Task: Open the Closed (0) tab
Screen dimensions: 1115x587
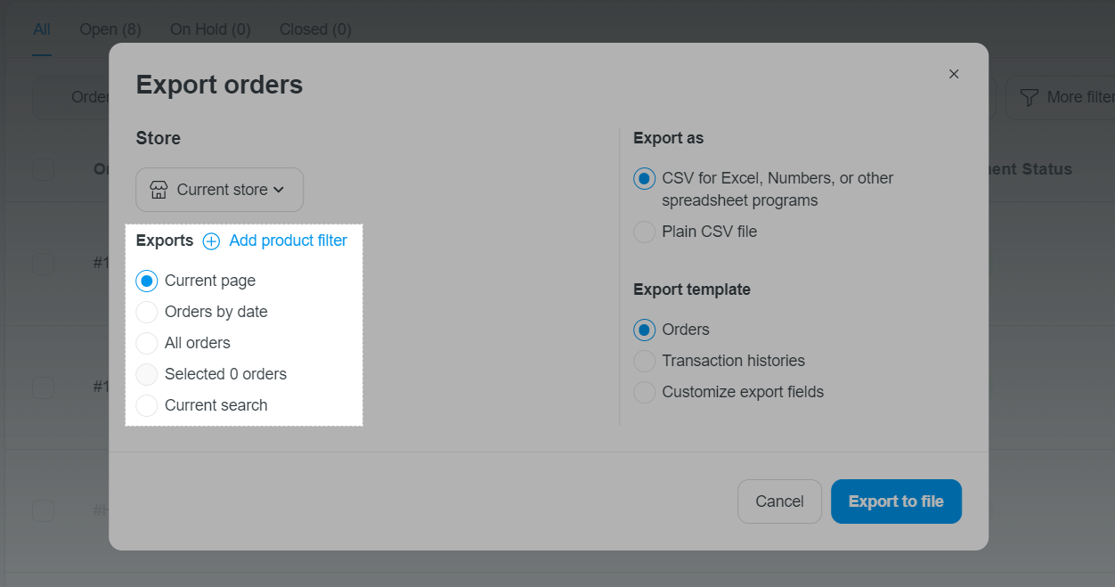Action: pos(315,29)
